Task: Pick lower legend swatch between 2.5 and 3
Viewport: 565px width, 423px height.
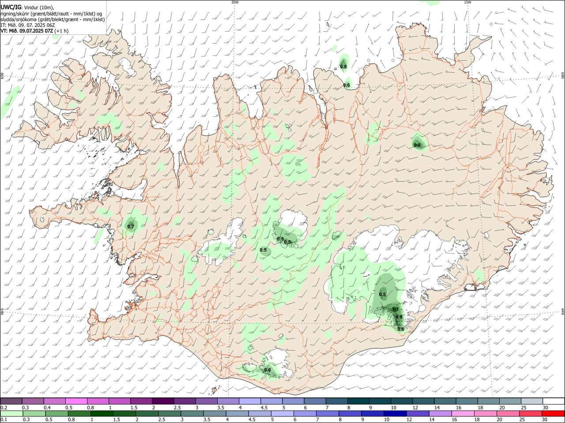Action: coord(169,413)
